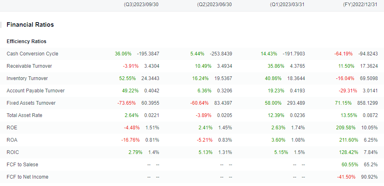Select Cash Conversion Cycle change -64.19%

point(343,54)
